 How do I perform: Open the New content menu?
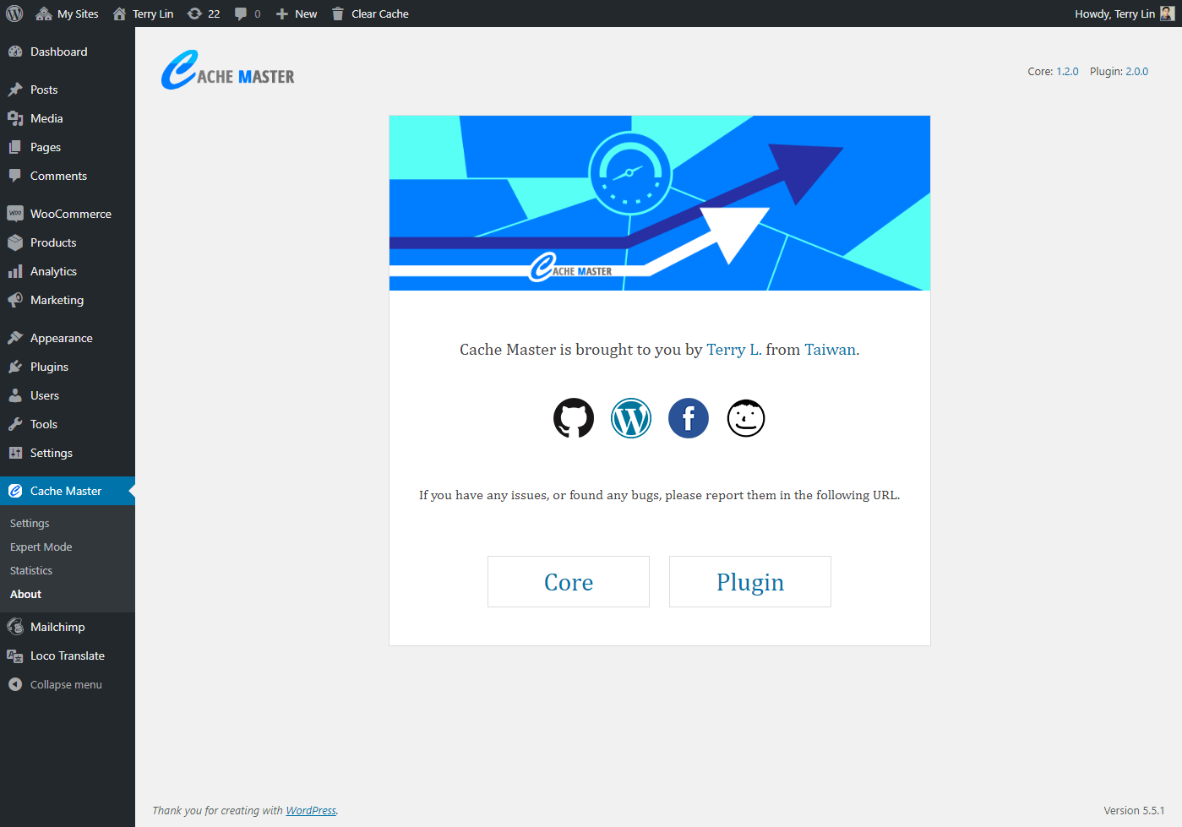coord(297,14)
